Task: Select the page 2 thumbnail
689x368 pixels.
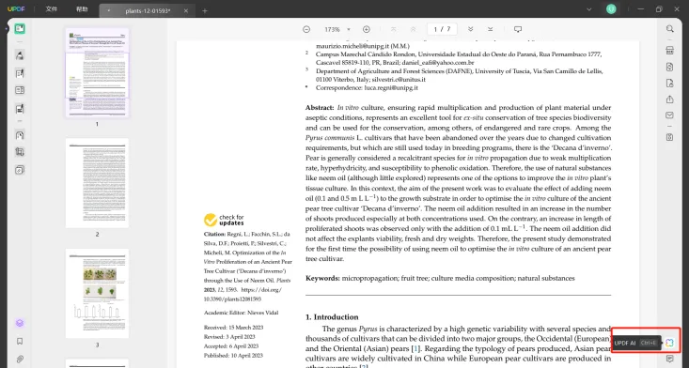Action: click(x=97, y=183)
